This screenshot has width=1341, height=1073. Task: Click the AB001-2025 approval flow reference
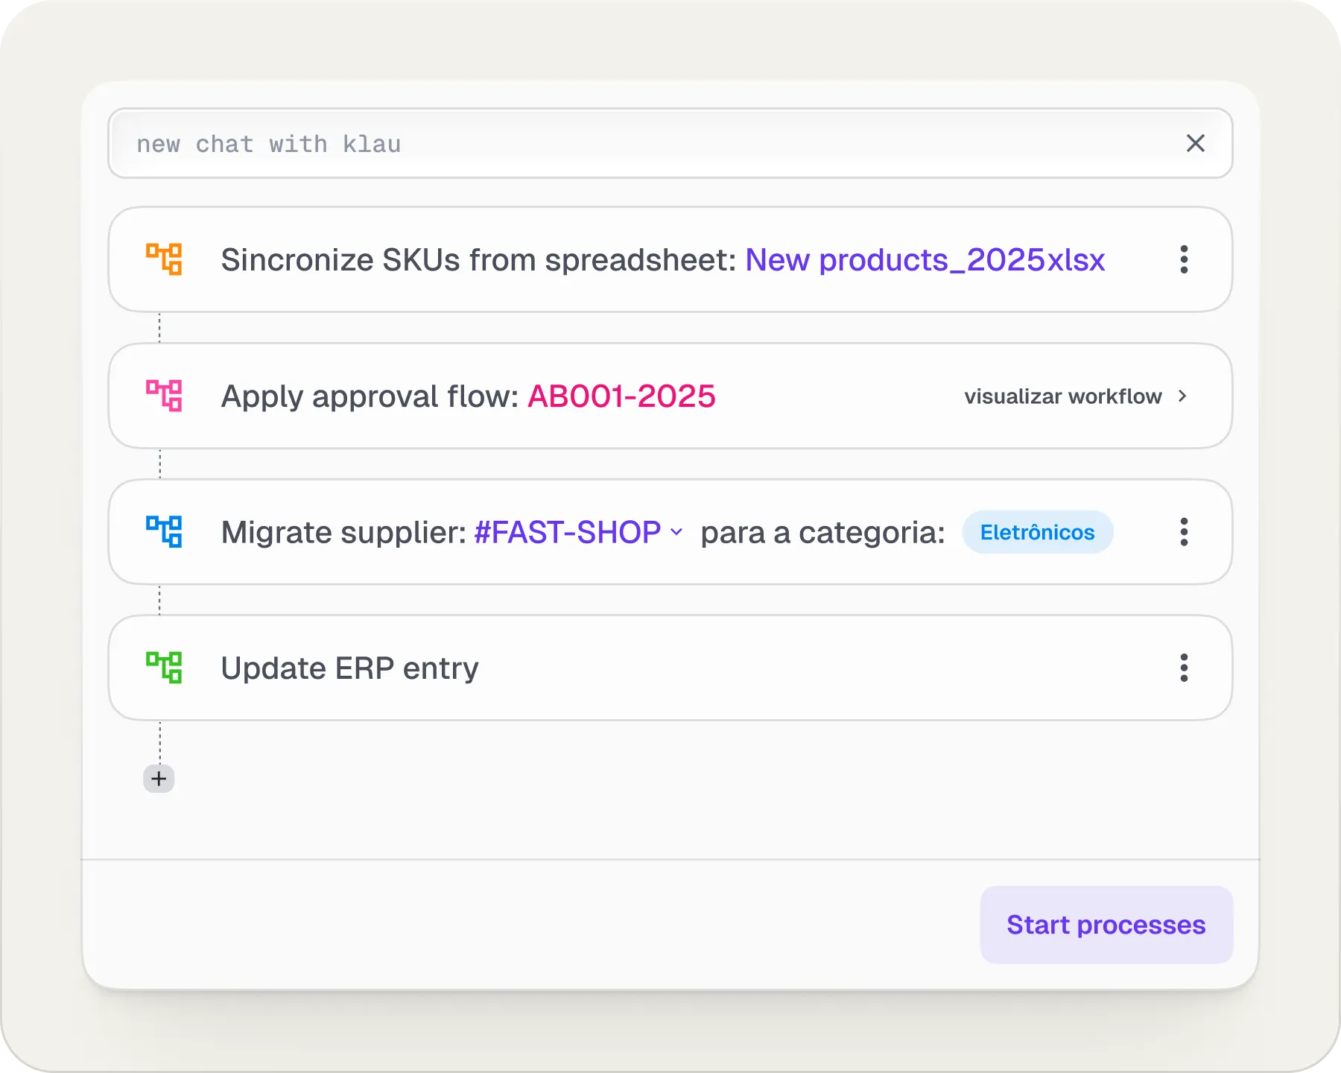(621, 396)
